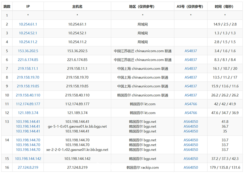Click AS4837 in the hop 5 row

pos(191,51)
